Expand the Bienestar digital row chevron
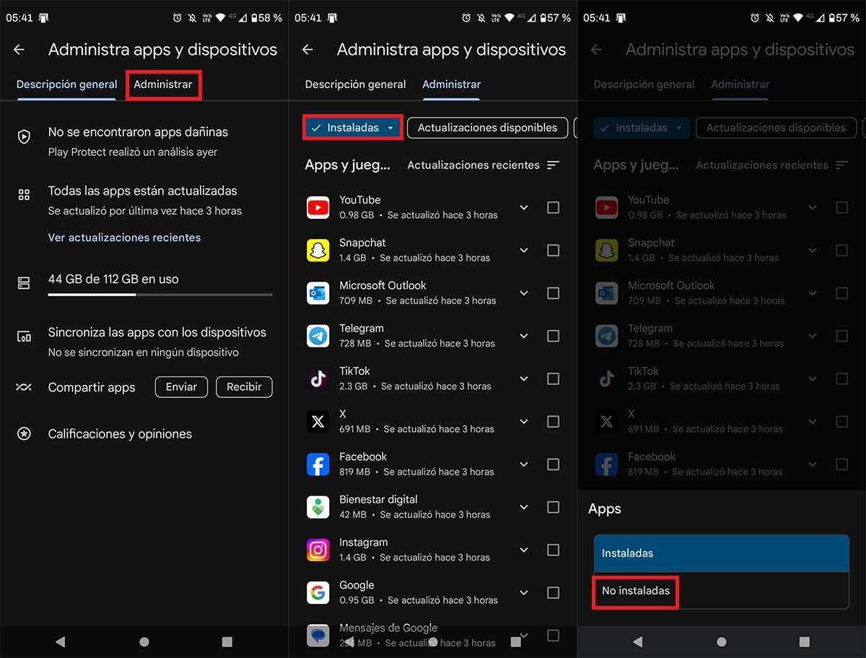Viewport: 866px width, 658px height. click(524, 507)
